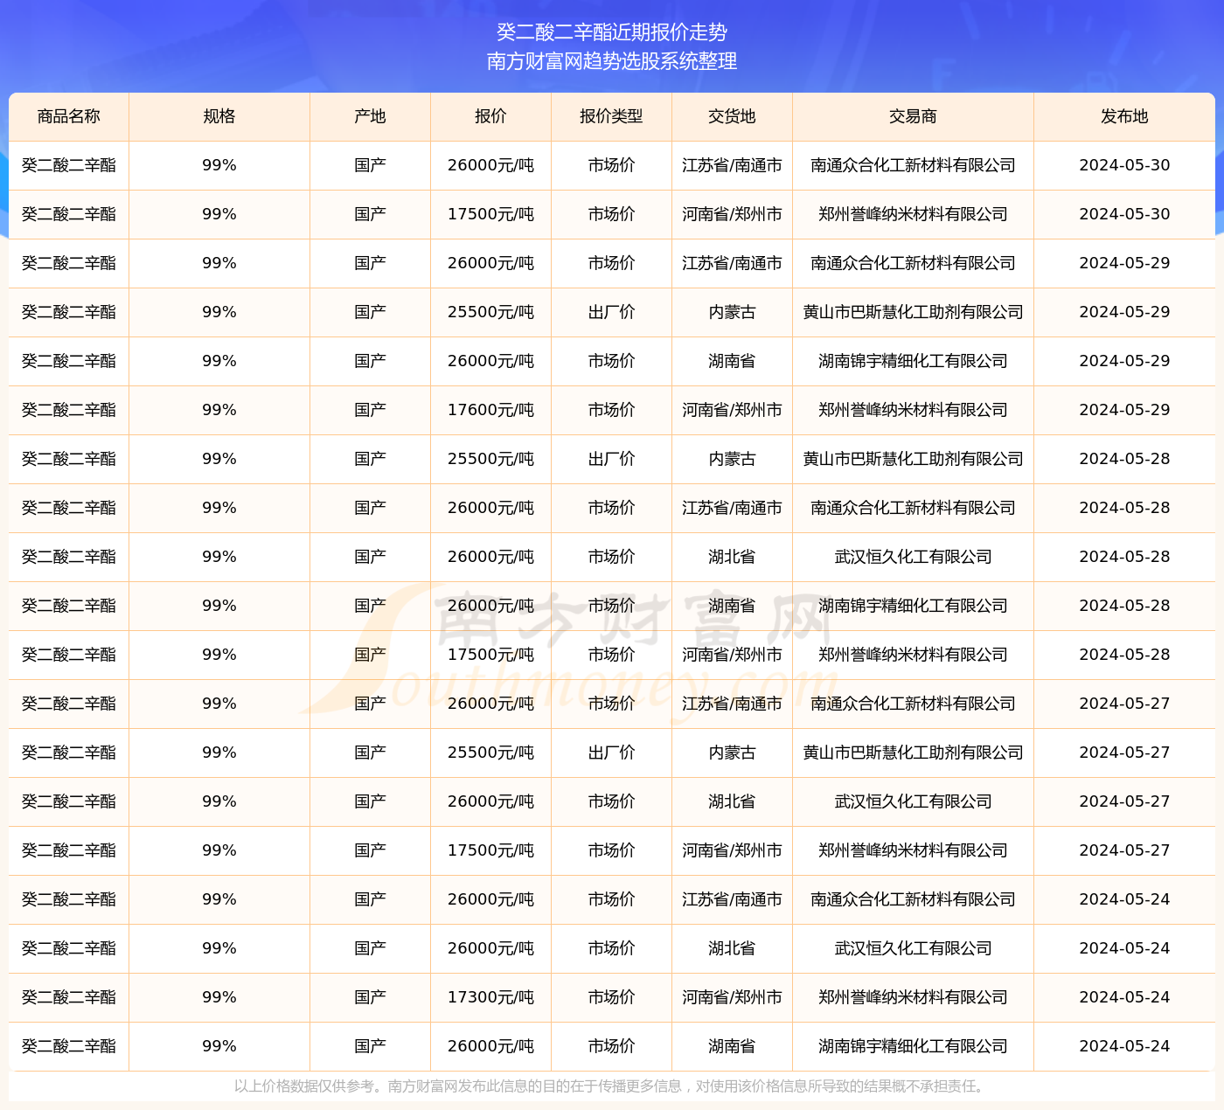Screen dimensions: 1224x1110
Task: Select the 交货地 column header
Action: 732,116
